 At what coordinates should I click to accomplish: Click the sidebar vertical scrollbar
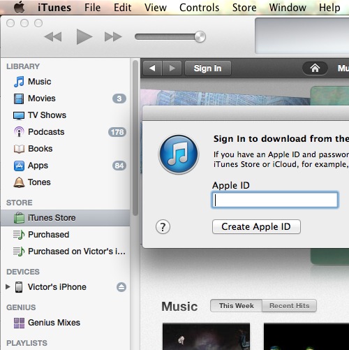click(135, 138)
